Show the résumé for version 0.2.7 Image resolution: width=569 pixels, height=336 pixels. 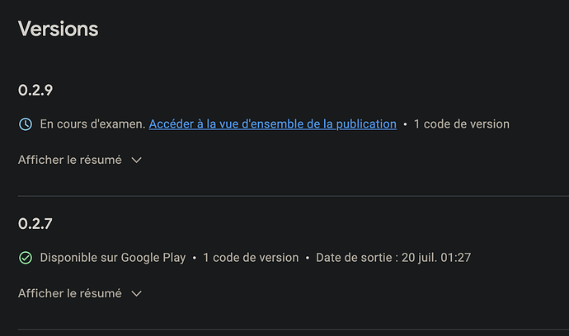click(70, 293)
